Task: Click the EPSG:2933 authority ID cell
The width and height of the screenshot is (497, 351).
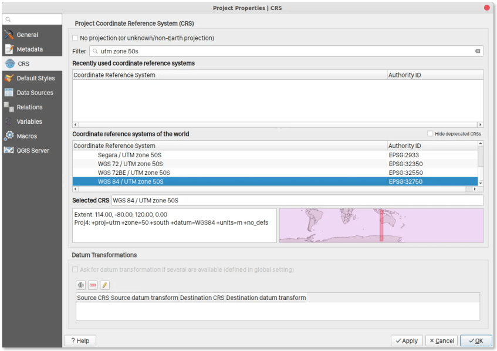Action: pos(404,155)
